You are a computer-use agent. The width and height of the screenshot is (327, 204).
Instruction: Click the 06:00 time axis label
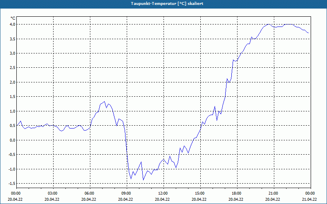click(90, 193)
